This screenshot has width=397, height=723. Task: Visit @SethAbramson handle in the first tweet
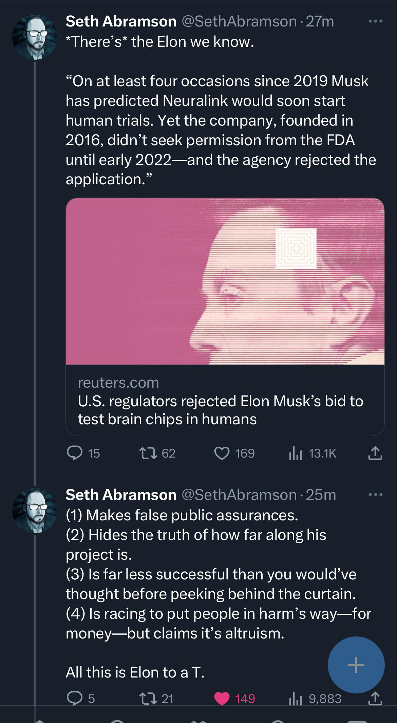239,21
